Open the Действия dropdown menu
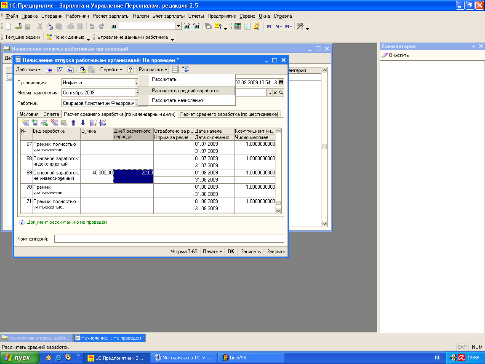The width and height of the screenshot is (485, 364). coord(28,70)
